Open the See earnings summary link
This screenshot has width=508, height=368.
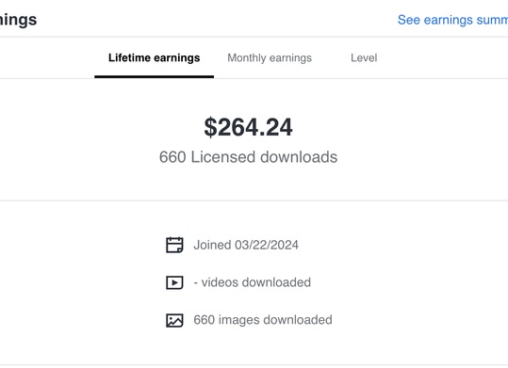point(452,20)
